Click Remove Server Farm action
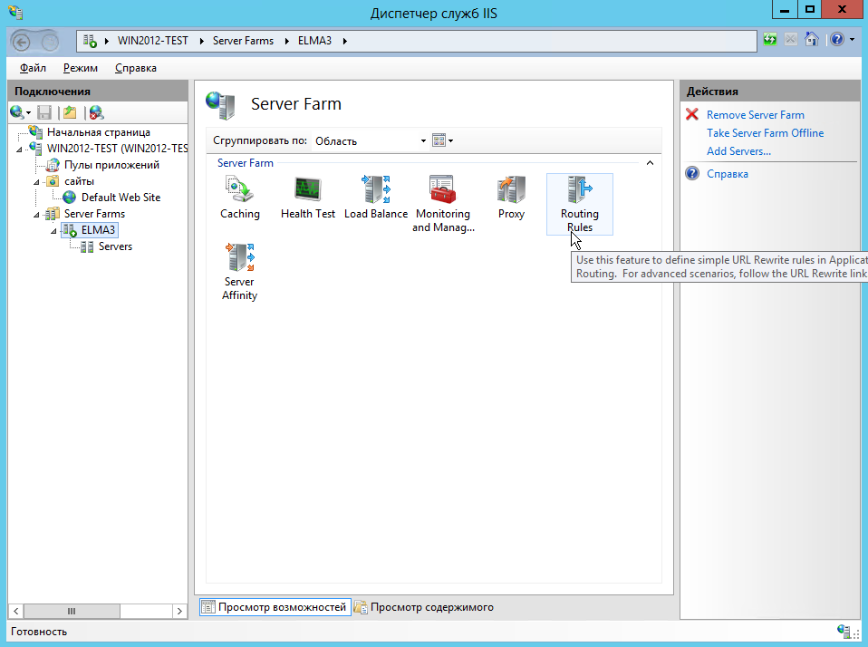This screenshot has width=868, height=647. coord(755,115)
